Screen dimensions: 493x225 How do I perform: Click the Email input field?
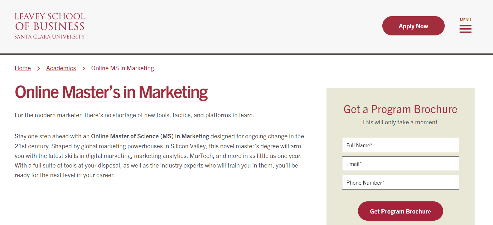point(400,163)
